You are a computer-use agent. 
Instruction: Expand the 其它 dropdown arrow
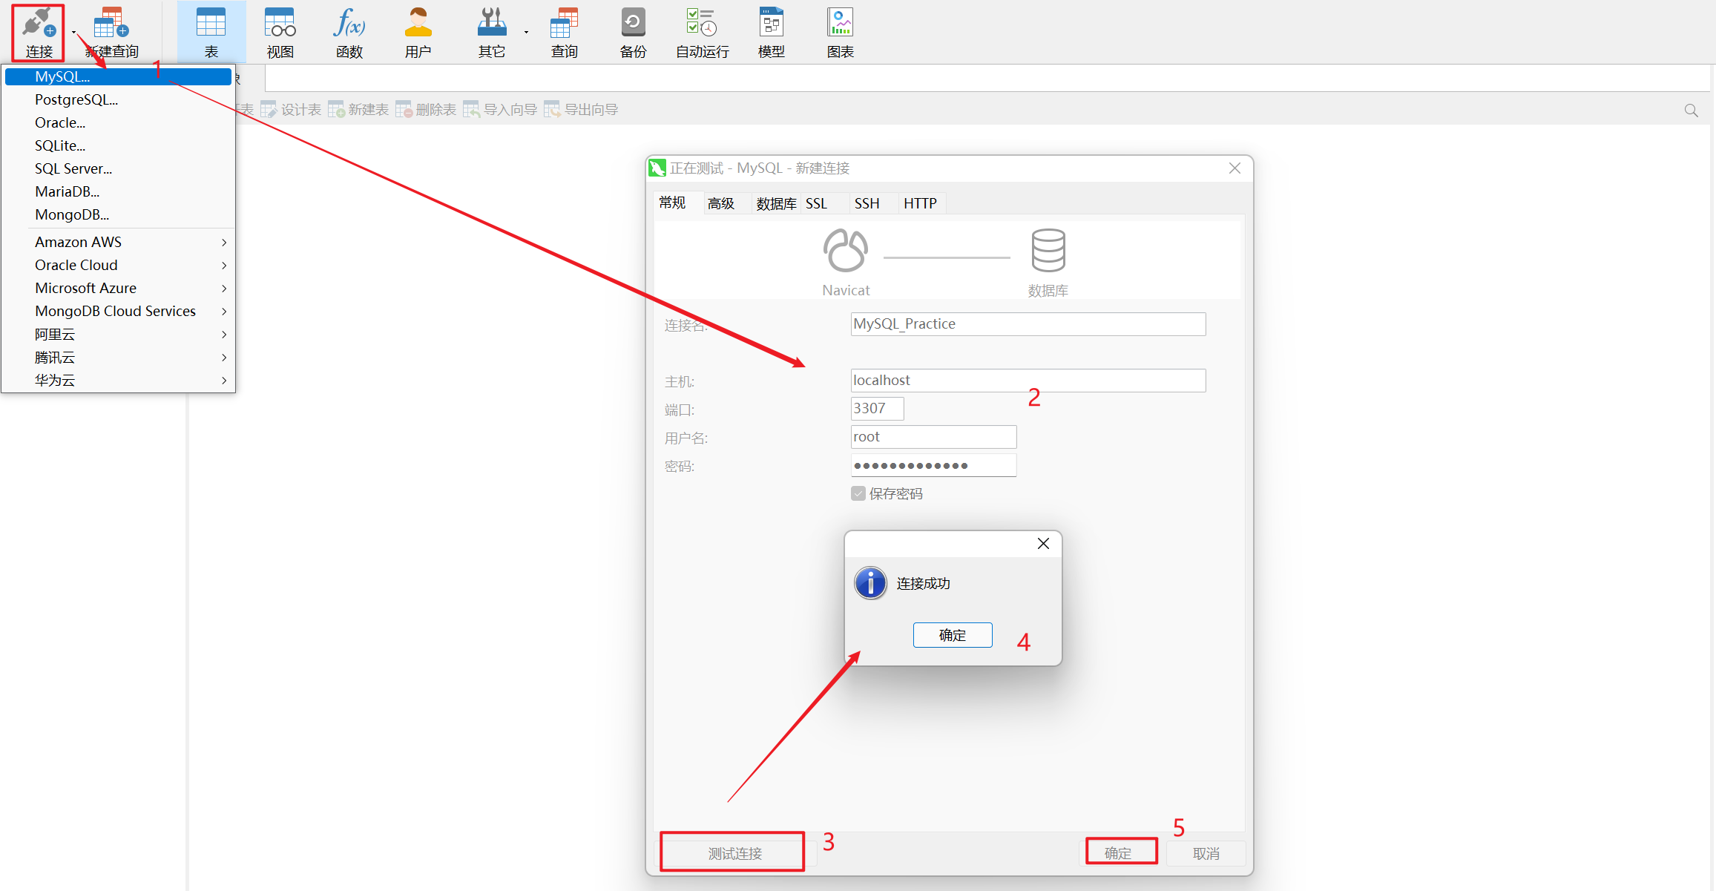tap(526, 33)
